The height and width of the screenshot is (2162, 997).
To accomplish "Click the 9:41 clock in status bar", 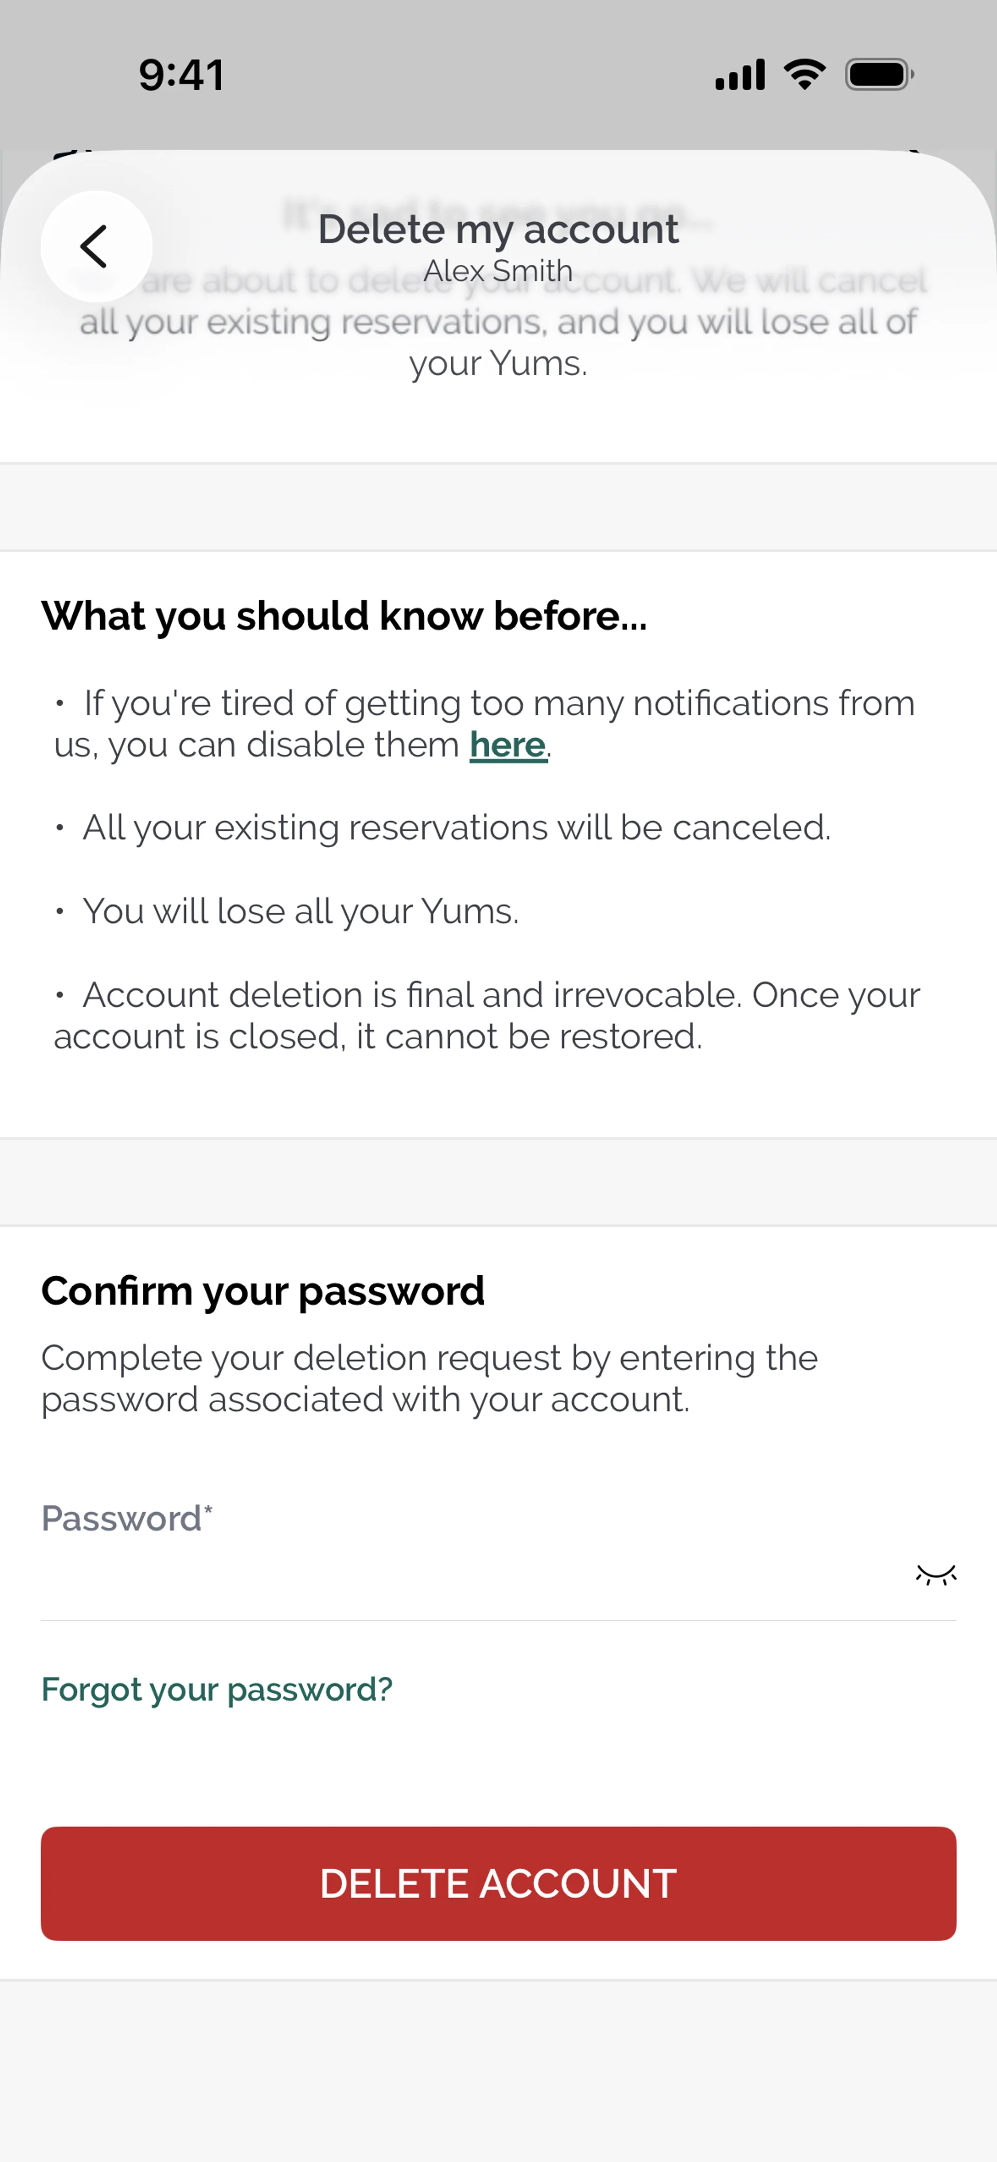I will coord(181,75).
